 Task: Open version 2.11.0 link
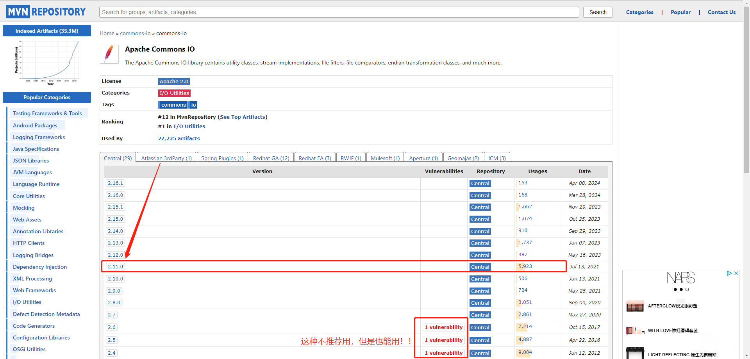click(115, 267)
